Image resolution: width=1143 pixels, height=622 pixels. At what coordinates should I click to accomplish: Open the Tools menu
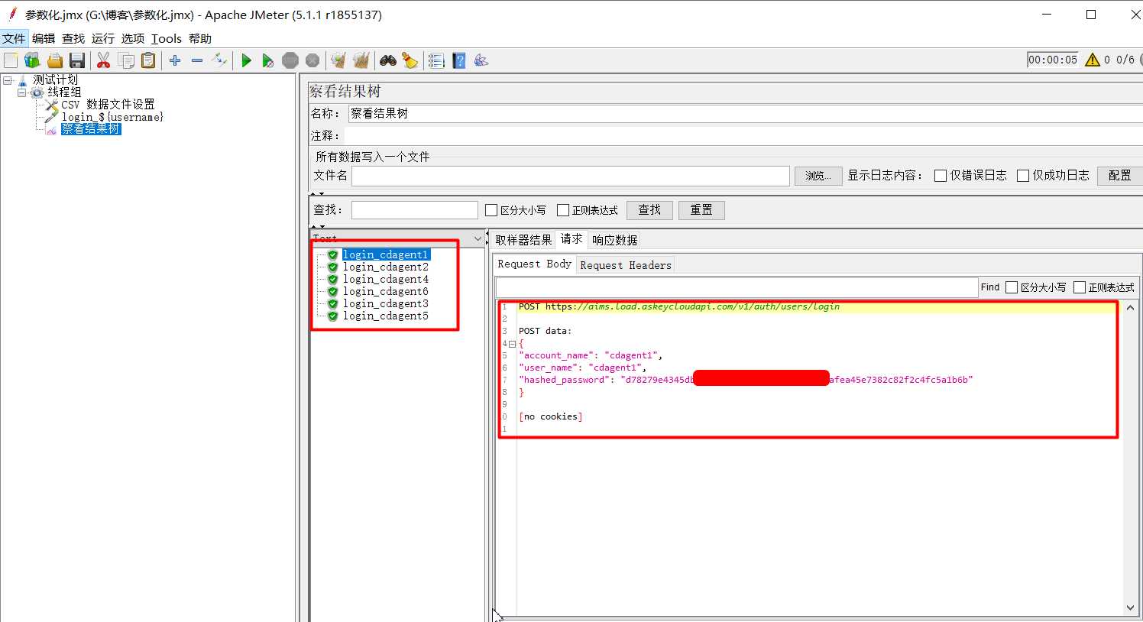coord(167,38)
